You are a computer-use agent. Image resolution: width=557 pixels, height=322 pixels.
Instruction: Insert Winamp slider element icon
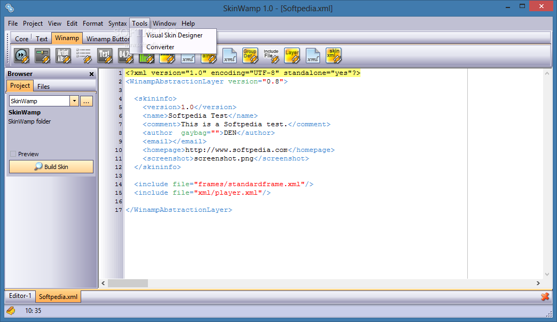click(42, 56)
